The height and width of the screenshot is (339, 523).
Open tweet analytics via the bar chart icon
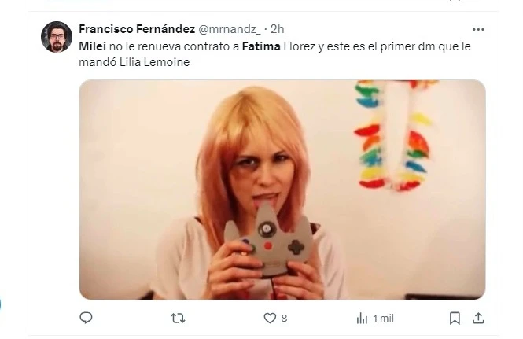362,318
